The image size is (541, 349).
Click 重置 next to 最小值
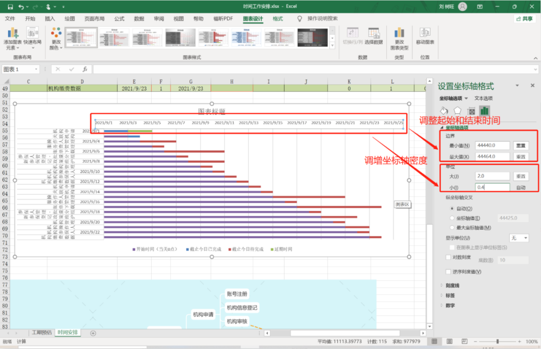(x=520, y=146)
